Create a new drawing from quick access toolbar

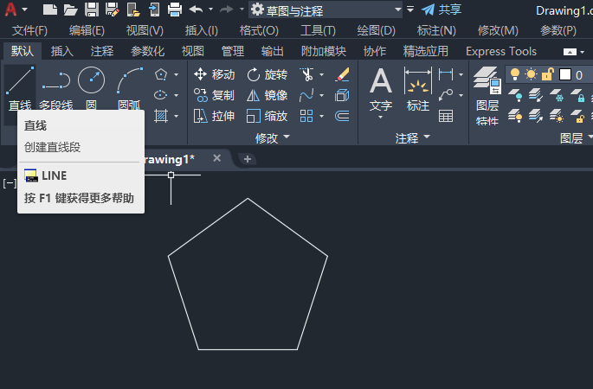[50, 10]
